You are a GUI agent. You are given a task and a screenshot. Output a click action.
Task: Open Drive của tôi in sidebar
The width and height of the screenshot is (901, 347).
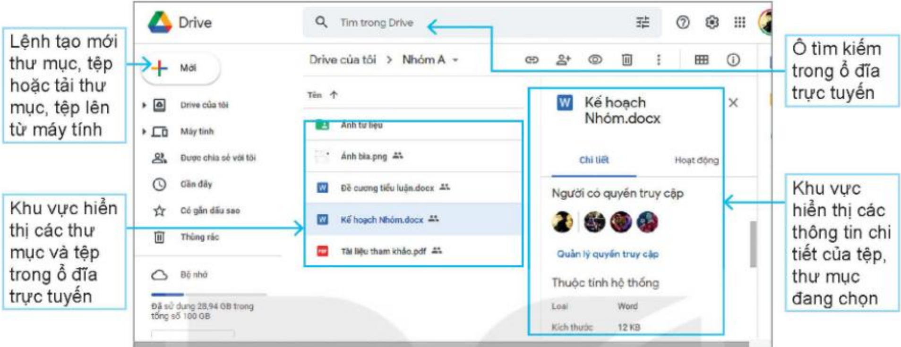tap(204, 105)
